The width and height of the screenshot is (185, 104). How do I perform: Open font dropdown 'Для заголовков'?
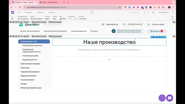(x=36, y=19)
